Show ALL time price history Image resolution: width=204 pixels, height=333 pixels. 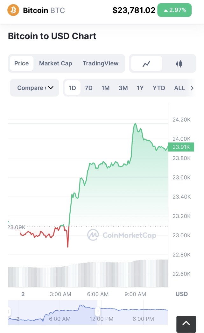click(x=179, y=88)
